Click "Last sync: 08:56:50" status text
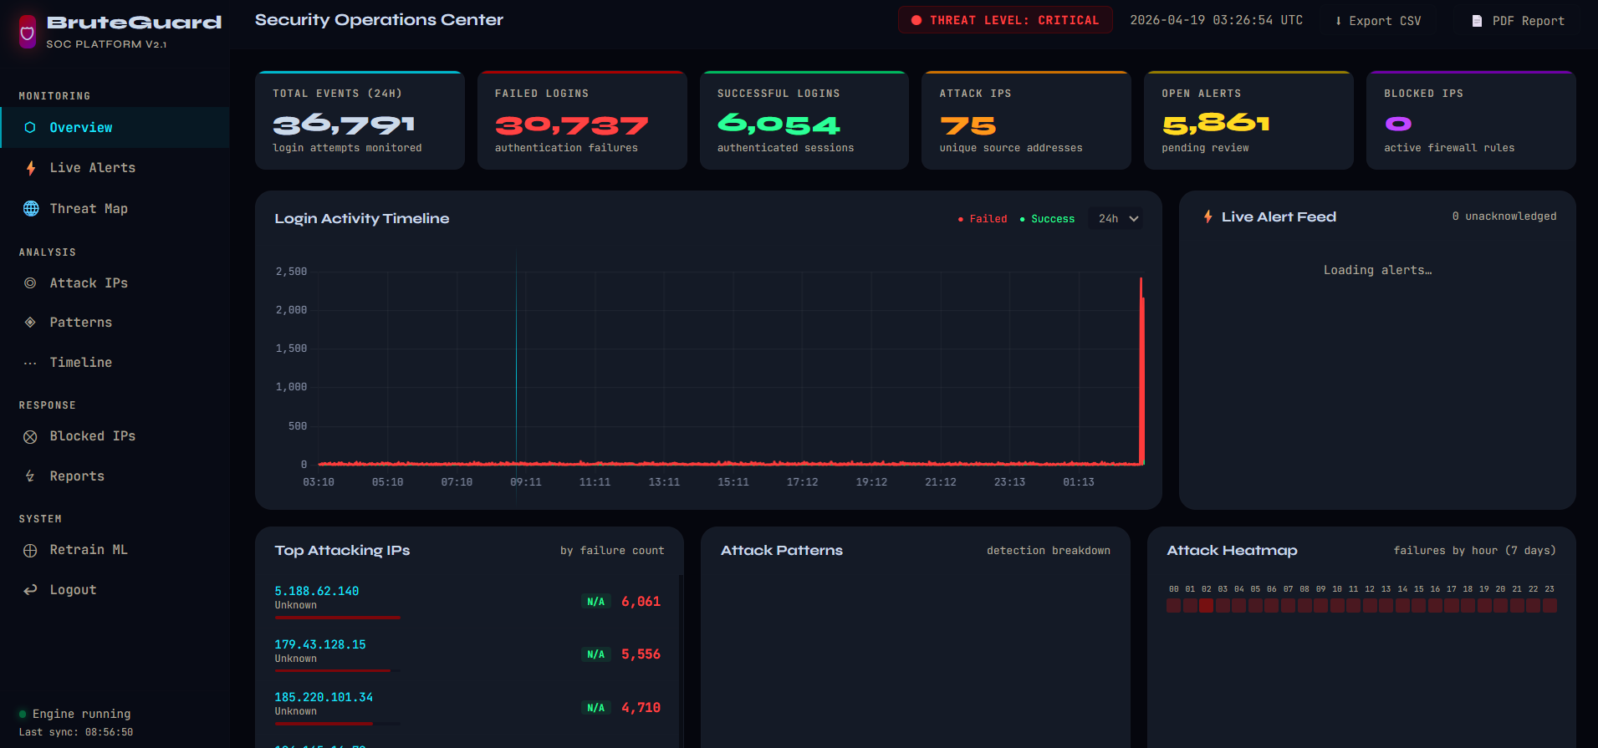The width and height of the screenshot is (1598, 748). pyautogui.click(x=76, y=732)
